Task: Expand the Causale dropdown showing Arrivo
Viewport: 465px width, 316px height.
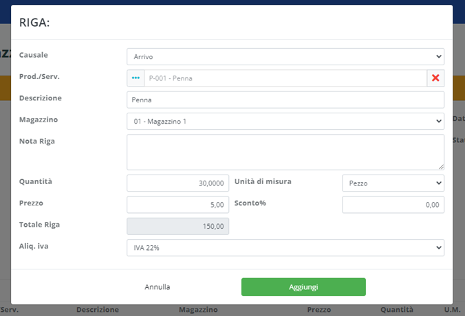Action: [x=285, y=56]
